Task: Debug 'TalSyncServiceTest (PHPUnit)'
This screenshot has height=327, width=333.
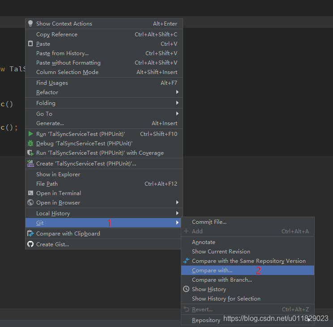Action: click(104, 143)
